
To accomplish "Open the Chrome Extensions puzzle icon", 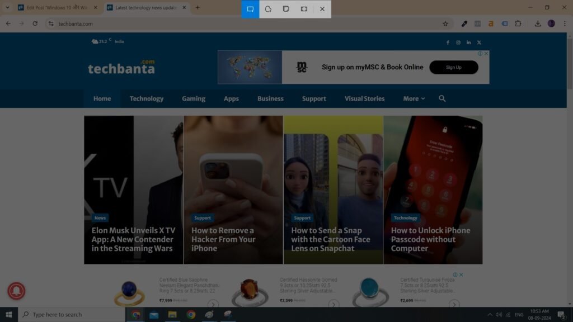I will (x=518, y=23).
